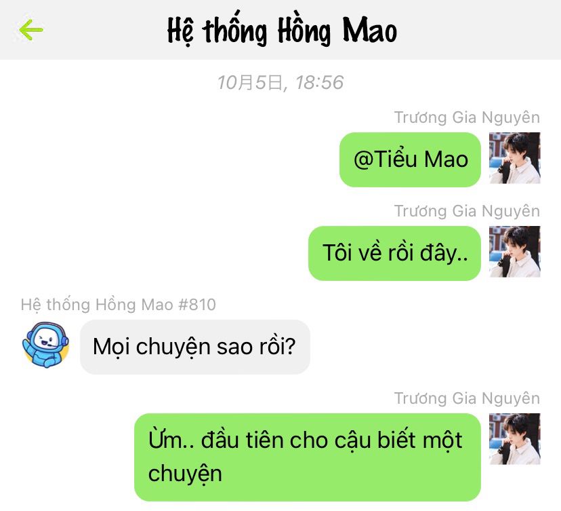Click the time 18:56 in timestamp

click(x=319, y=83)
